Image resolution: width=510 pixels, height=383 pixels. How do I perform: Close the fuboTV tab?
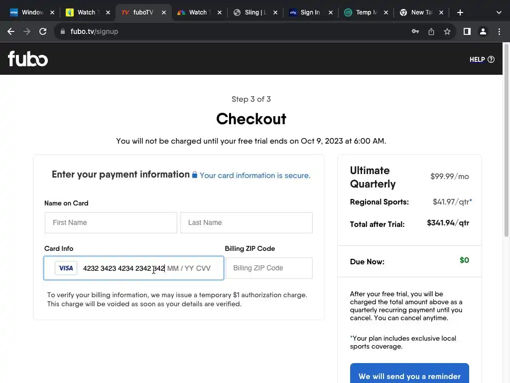click(x=163, y=12)
